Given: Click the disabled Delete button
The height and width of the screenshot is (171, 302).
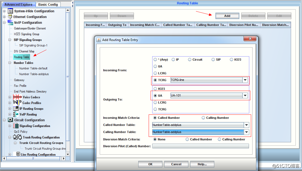Looking at the screenshot, I should point(253,16).
